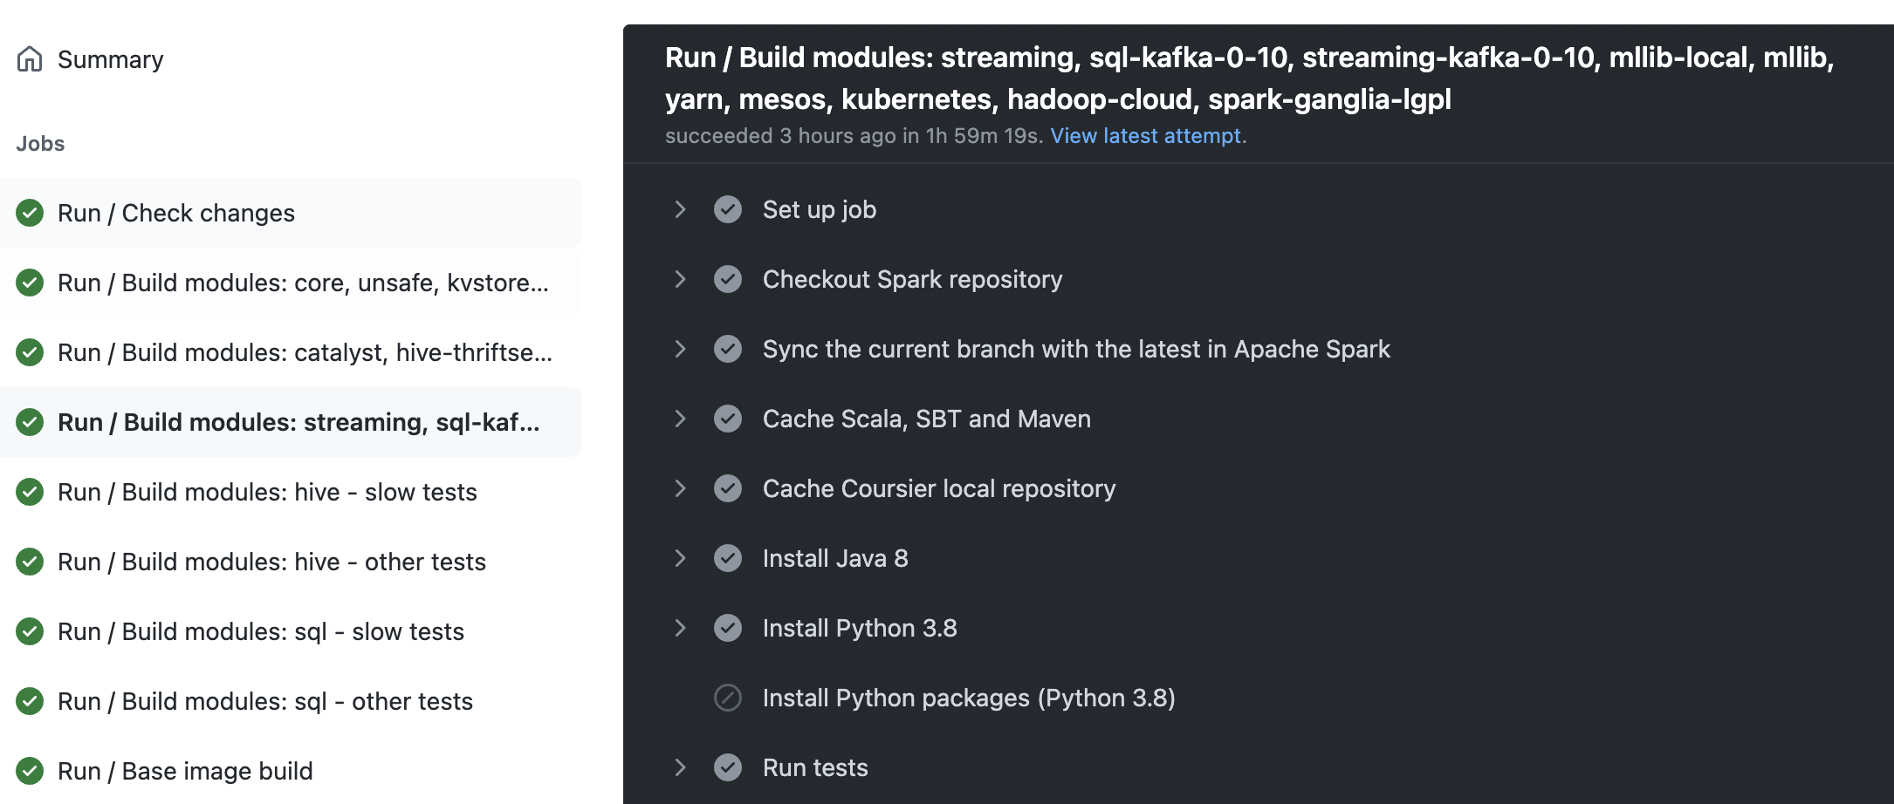Click checkmark icon beside Install Java 8

pyautogui.click(x=728, y=558)
